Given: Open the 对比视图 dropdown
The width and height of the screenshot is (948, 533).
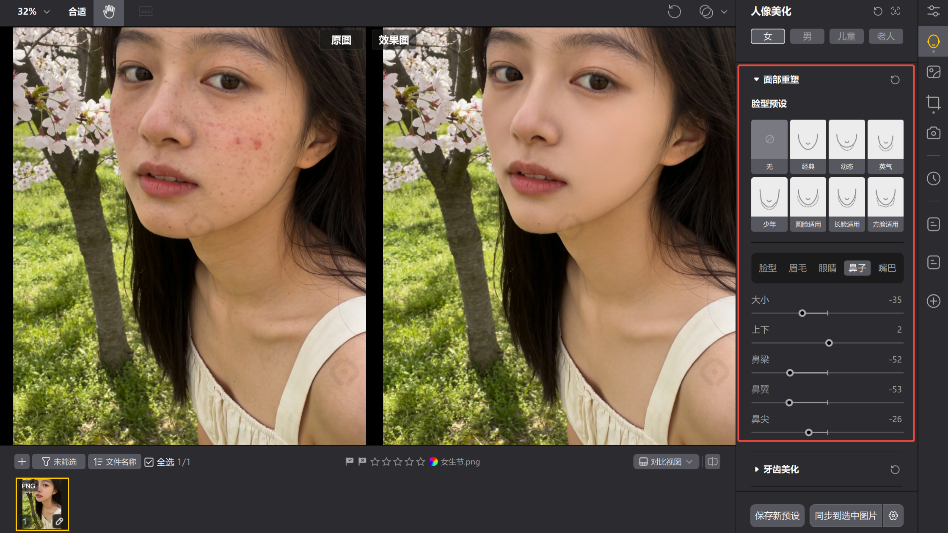Looking at the screenshot, I should (x=666, y=462).
